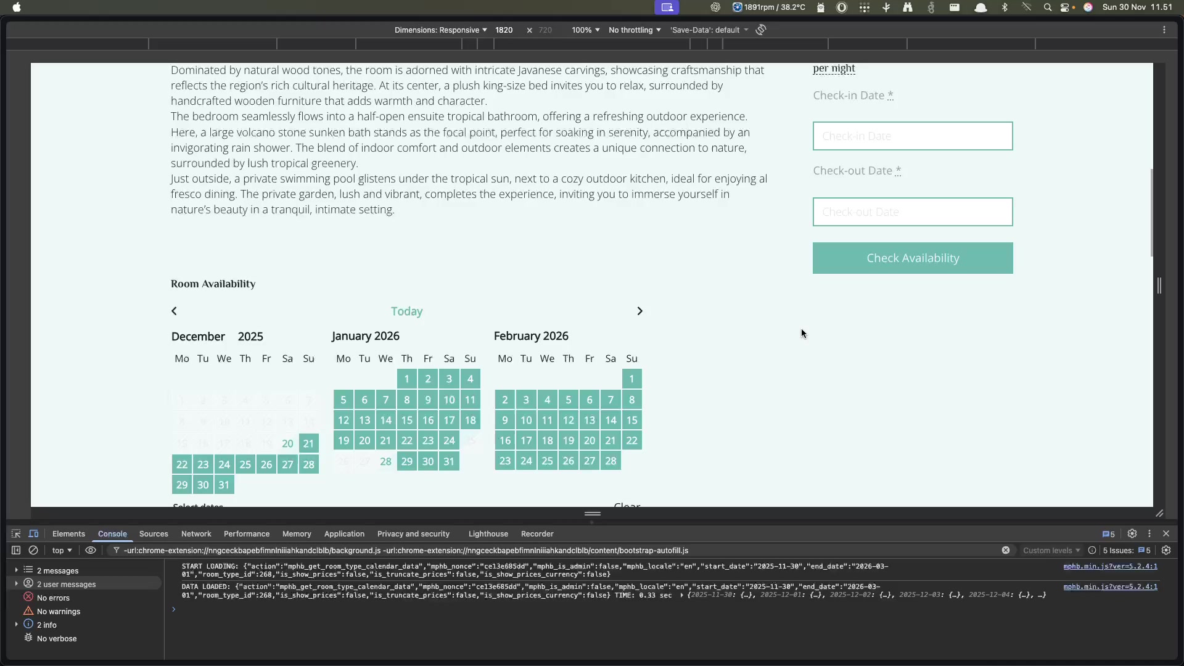1184x666 pixels.
Task: Click the live expression eye icon
Action: (x=91, y=551)
